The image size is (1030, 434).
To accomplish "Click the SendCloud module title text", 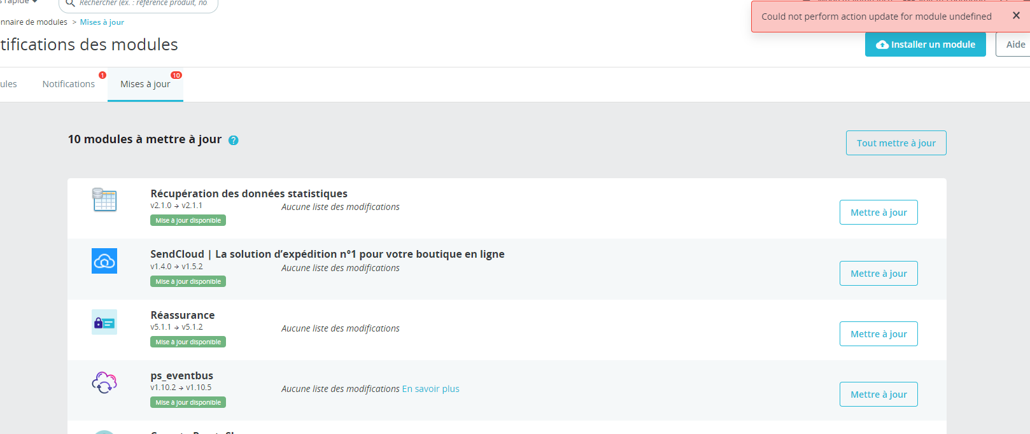I will [327, 254].
